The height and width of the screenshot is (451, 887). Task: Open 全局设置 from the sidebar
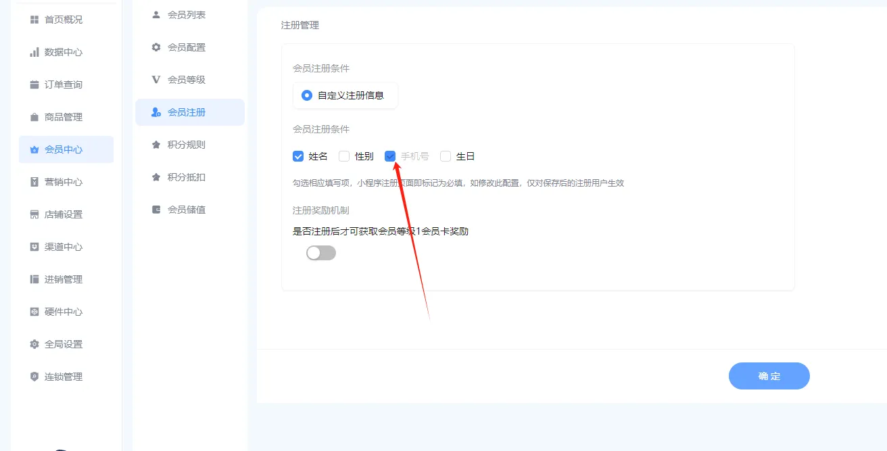click(34, 343)
